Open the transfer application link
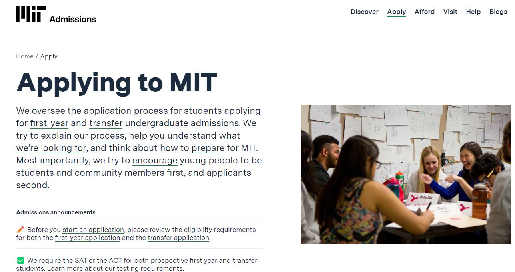The width and height of the screenshot is (515, 272). coord(178,238)
